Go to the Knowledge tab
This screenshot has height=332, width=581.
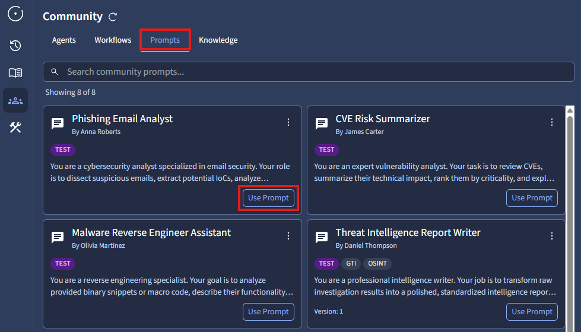pos(218,40)
